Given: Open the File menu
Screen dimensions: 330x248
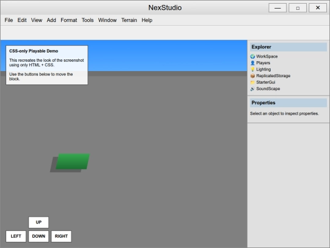Looking at the screenshot, I should (9, 20).
